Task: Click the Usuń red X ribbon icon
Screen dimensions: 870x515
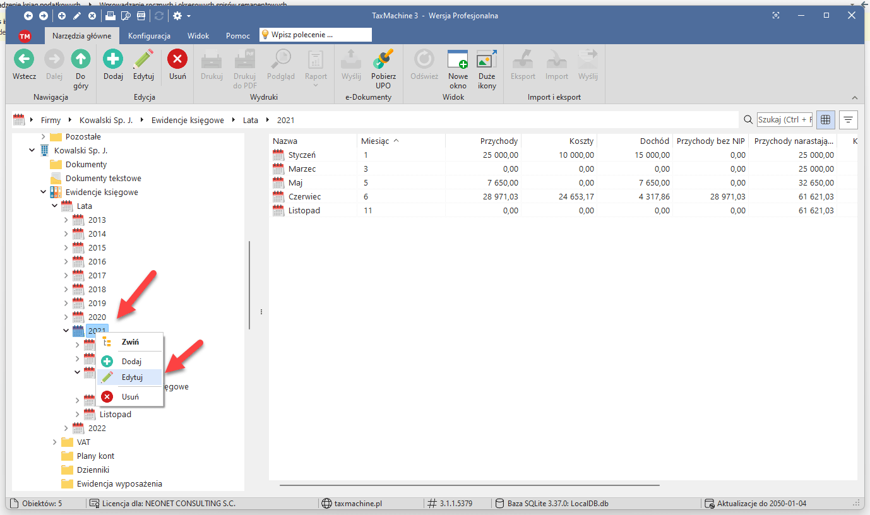Action: click(177, 60)
